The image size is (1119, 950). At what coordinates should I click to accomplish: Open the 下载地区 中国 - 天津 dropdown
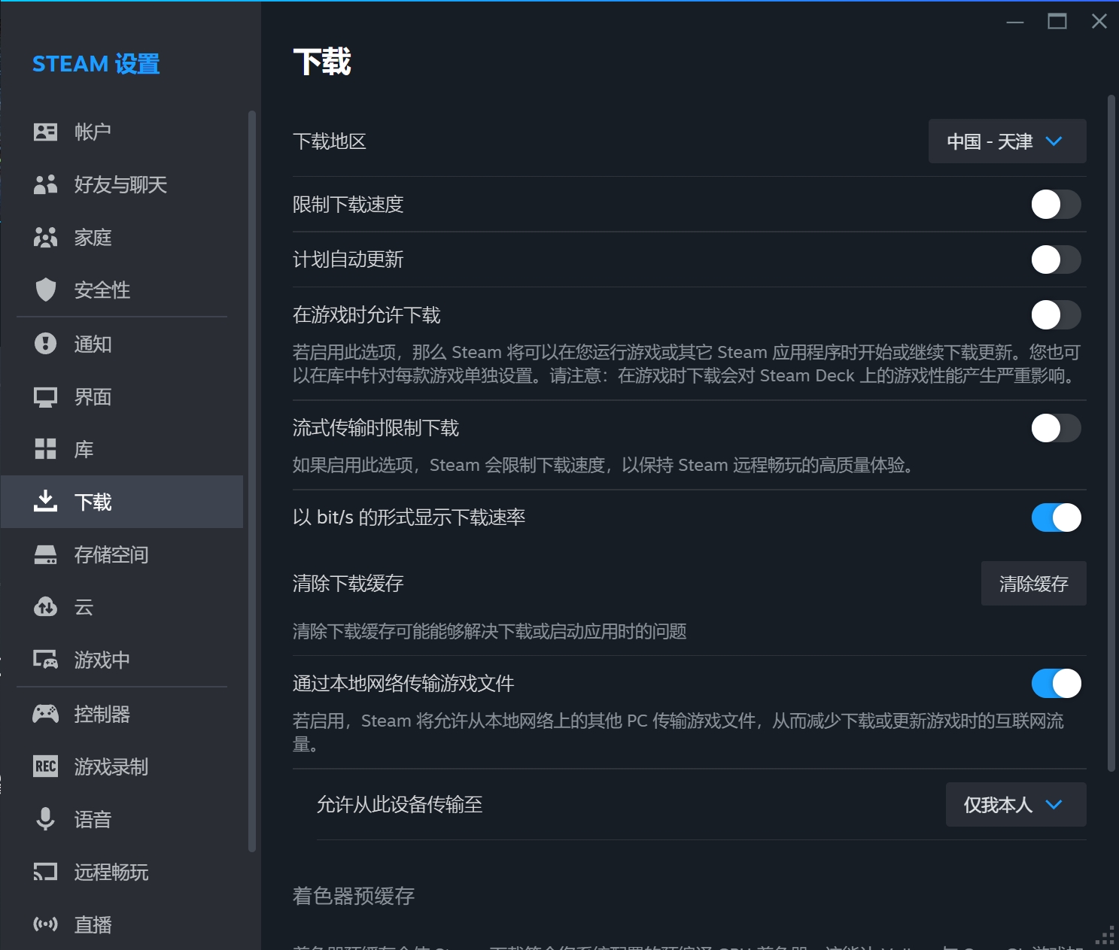(x=1007, y=141)
